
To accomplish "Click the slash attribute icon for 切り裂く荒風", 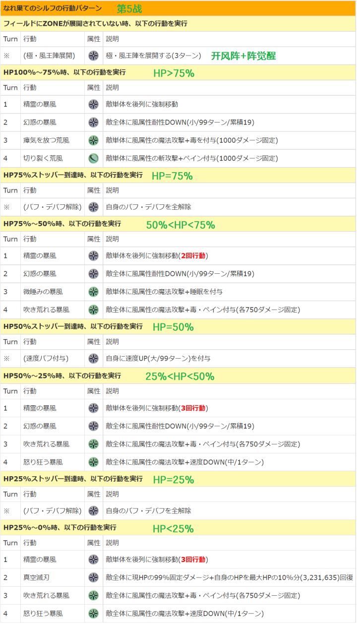I will 93,158.
